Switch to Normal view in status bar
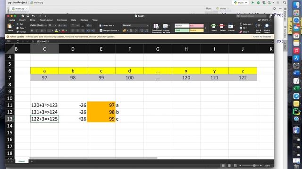Screen dimensions: 302x169 223,166
